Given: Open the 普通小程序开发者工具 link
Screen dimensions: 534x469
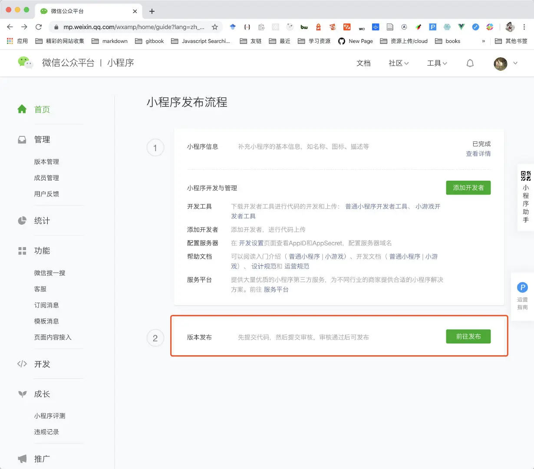Looking at the screenshot, I should pyautogui.click(x=376, y=207).
